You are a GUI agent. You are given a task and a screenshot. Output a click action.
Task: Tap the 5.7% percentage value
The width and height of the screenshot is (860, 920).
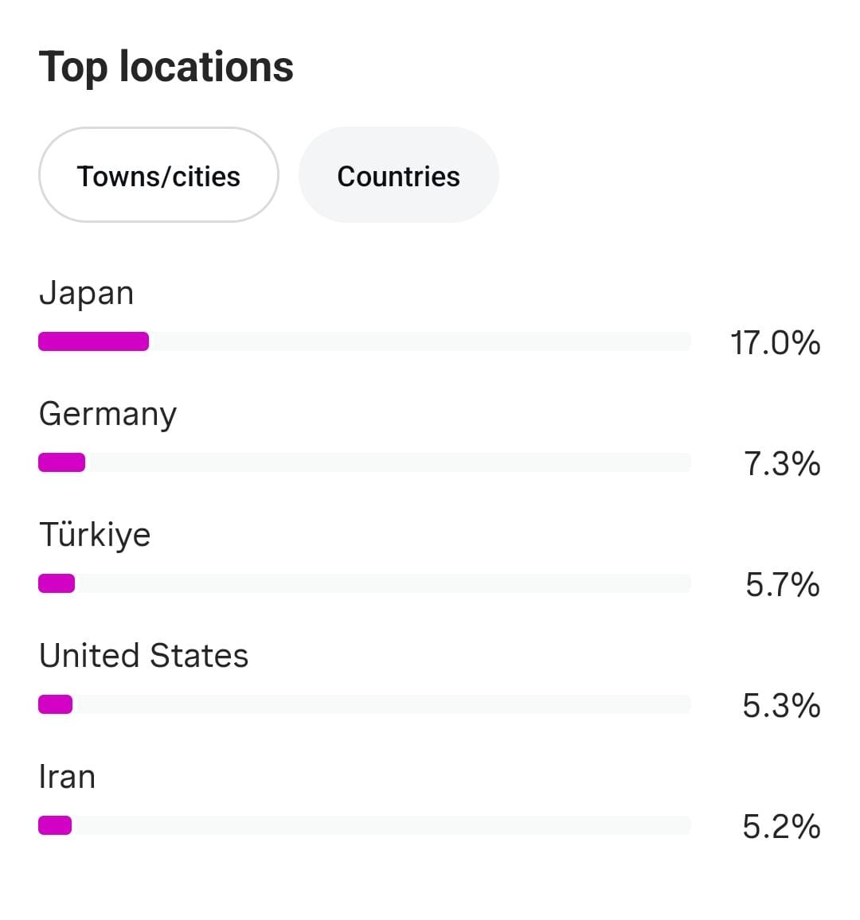pyautogui.click(x=782, y=585)
